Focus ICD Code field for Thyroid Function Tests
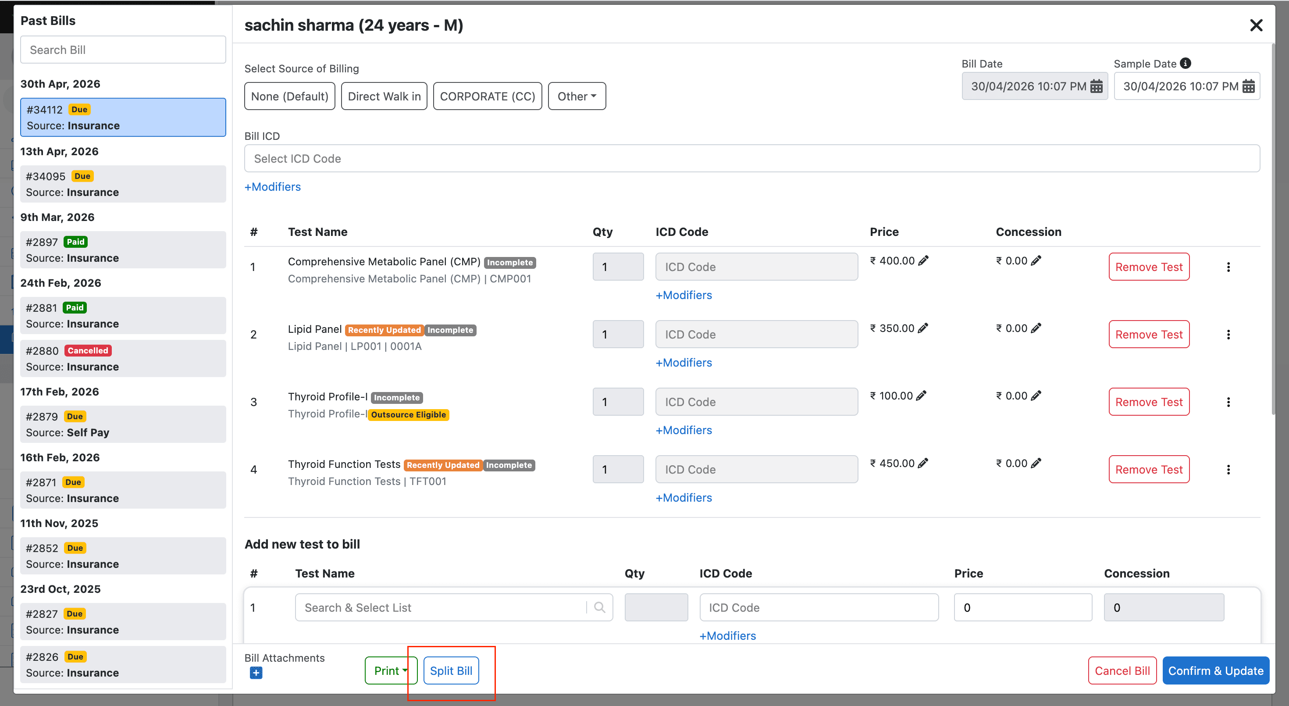The height and width of the screenshot is (706, 1289). (757, 469)
